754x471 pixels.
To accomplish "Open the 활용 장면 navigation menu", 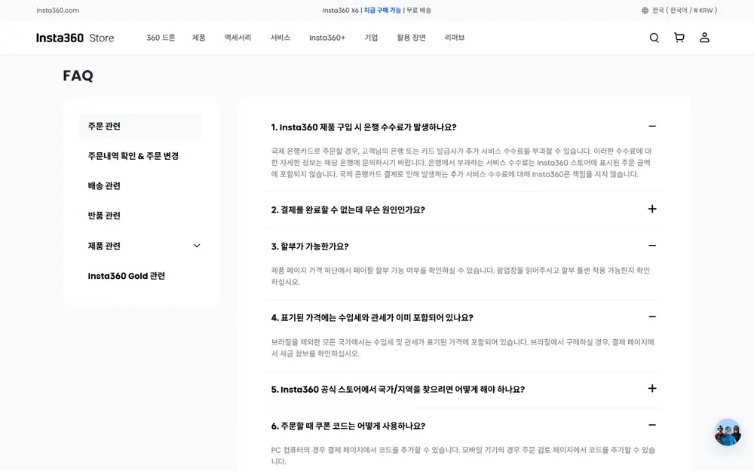I will click(411, 38).
